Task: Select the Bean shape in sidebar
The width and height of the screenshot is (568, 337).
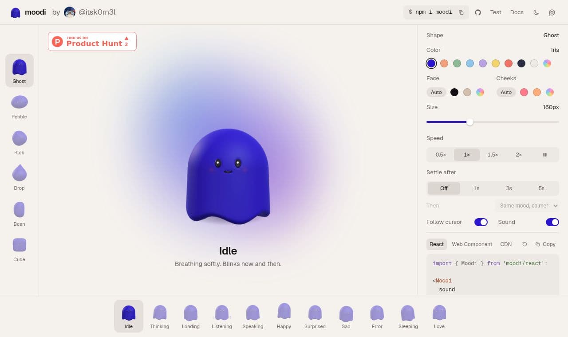Action: pyautogui.click(x=20, y=213)
